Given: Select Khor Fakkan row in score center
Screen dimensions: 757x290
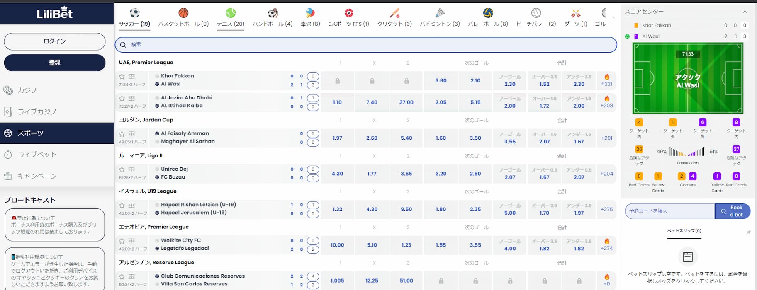Looking at the screenshot, I should point(687,25).
